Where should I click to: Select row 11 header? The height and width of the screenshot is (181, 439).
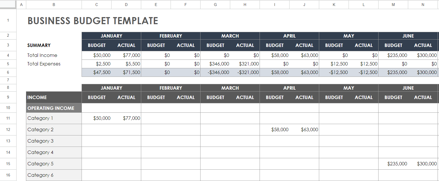click(x=8, y=118)
